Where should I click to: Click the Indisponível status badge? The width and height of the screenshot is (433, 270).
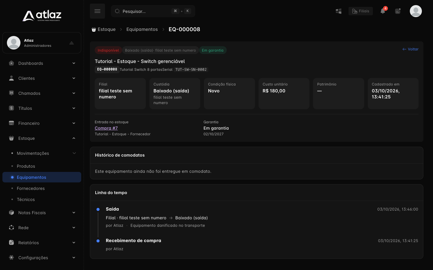(x=108, y=50)
